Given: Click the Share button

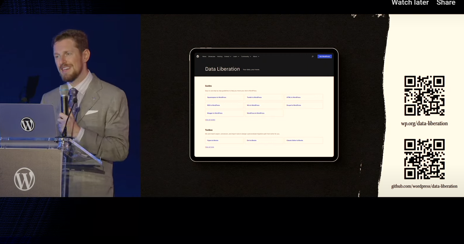Looking at the screenshot, I should pos(446,3).
